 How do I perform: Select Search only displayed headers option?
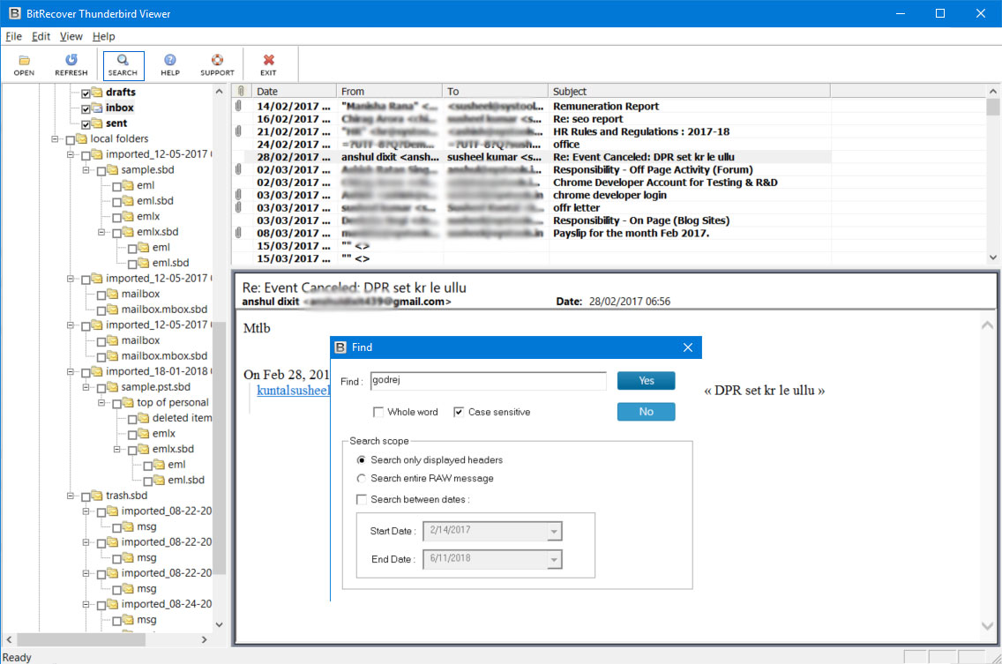point(362,460)
